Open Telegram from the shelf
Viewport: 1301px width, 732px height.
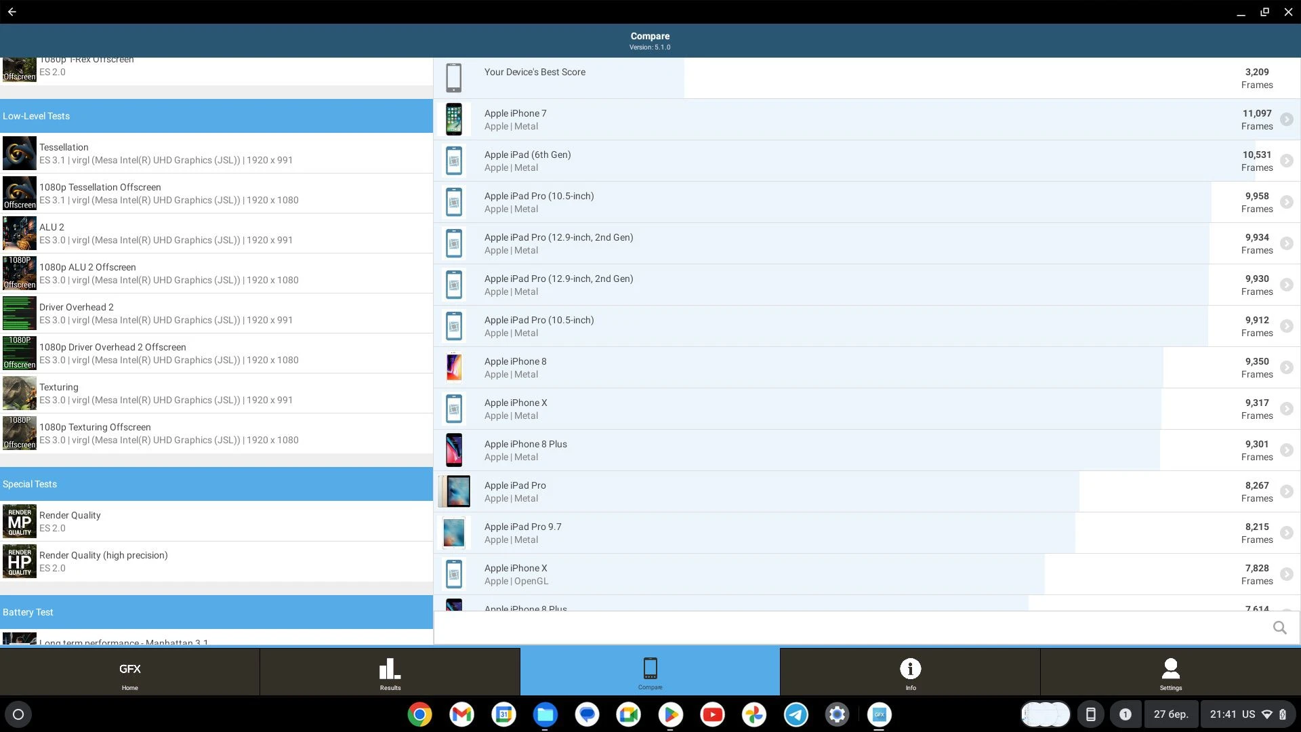coord(796,714)
